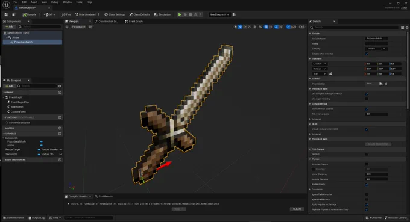Click the Save blueprint icon

[x=6, y=14]
